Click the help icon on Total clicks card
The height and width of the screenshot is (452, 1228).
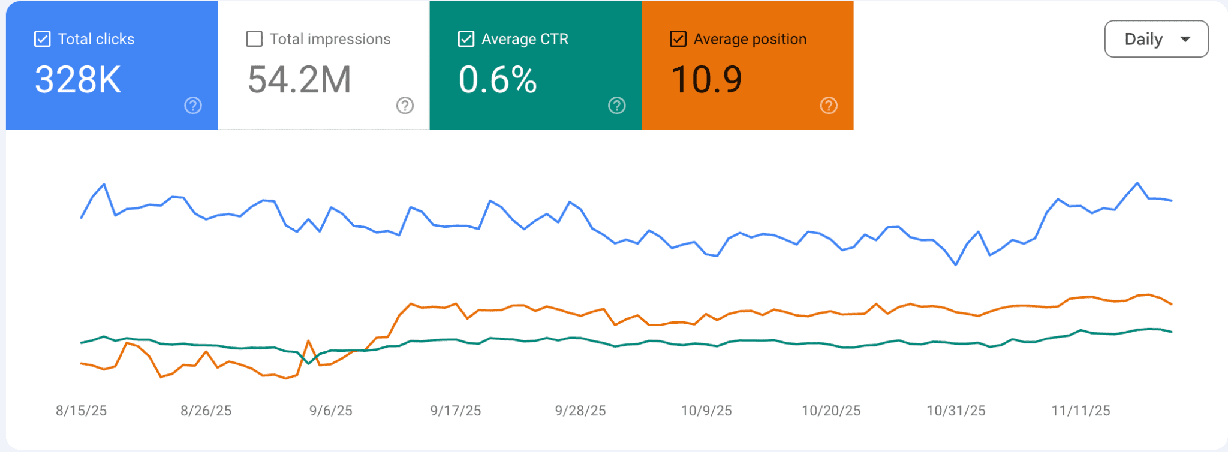pyautogui.click(x=192, y=106)
